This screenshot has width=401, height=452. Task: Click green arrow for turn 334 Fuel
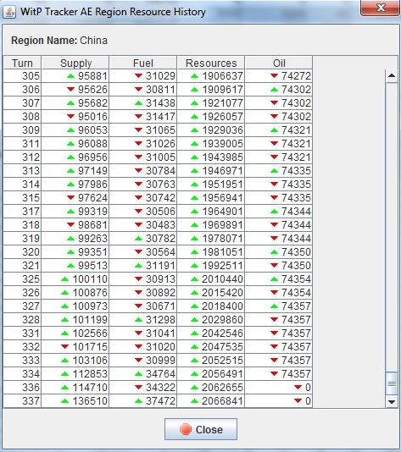pos(138,374)
